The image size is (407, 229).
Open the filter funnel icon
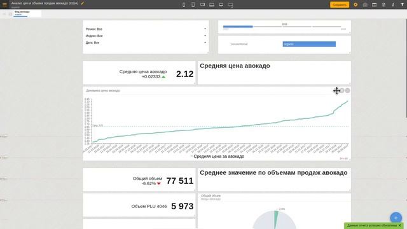[402, 4]
